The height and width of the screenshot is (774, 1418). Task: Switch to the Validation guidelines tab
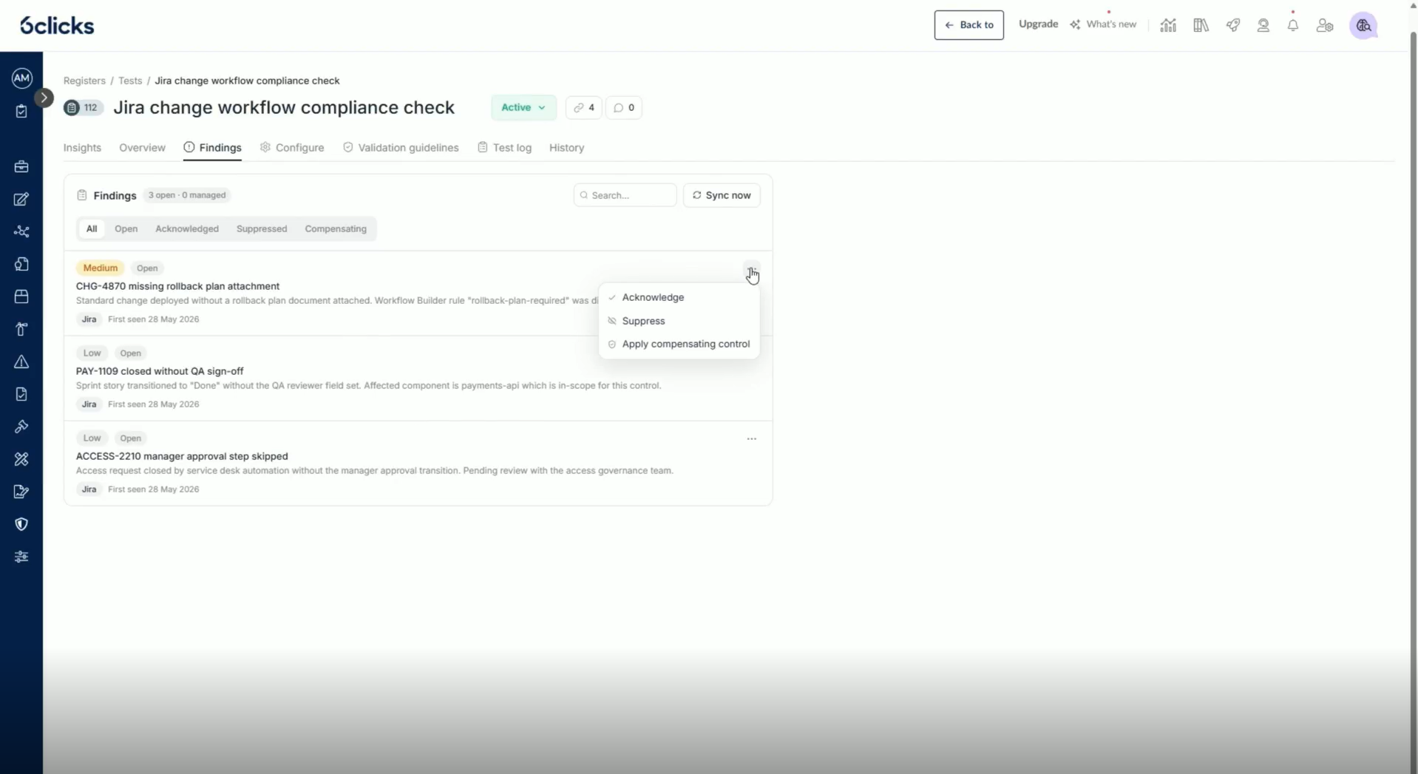pos(401,148)
